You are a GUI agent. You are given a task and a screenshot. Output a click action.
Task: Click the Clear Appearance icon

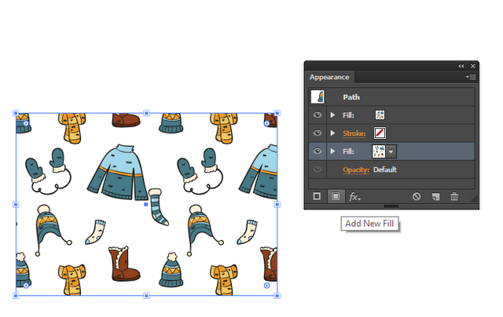pos(417,196)
